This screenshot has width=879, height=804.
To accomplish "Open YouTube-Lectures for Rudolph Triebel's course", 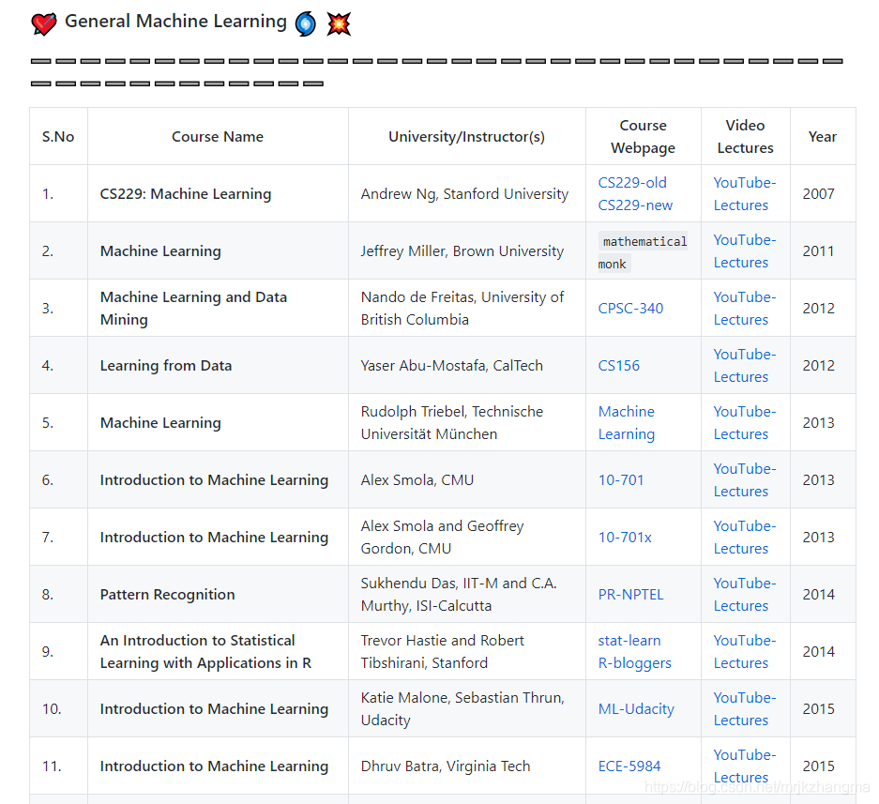I will (745, 423).
